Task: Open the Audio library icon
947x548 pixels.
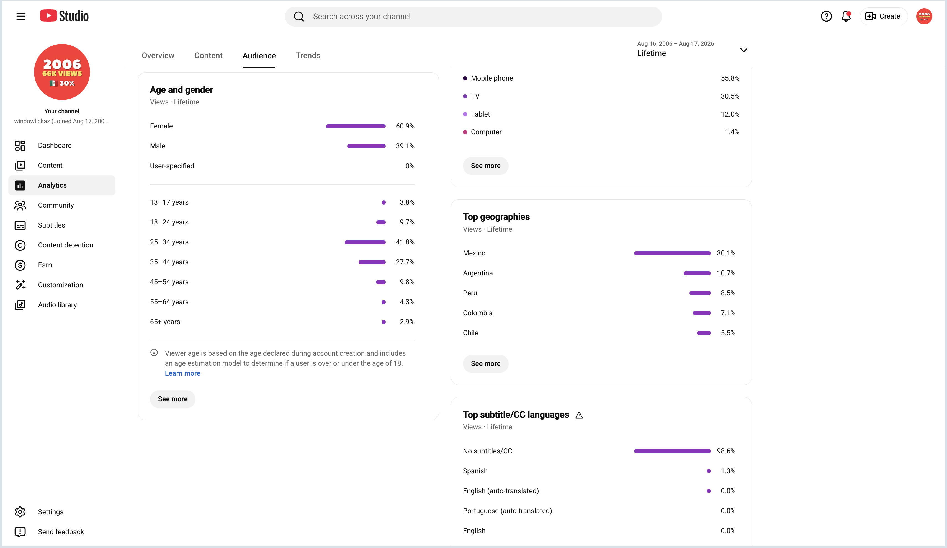Action: (20, 305)
